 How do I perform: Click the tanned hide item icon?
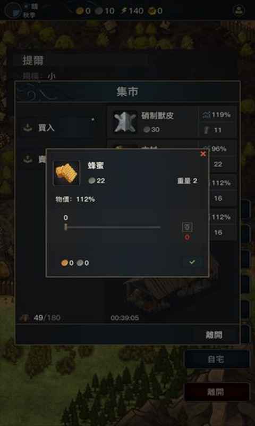[125, 122]
